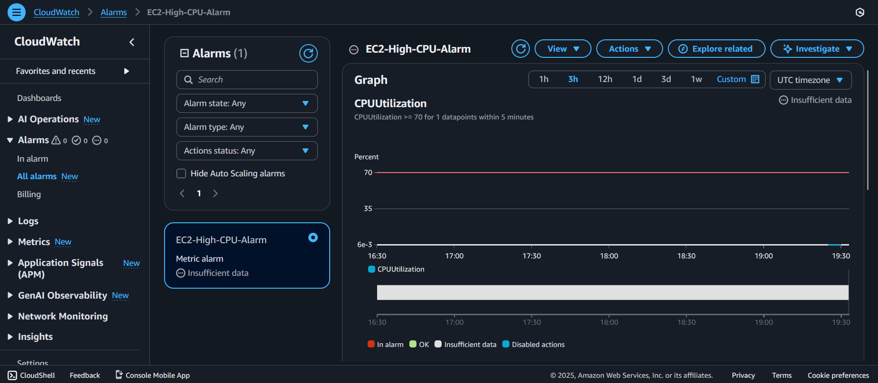Screen dimensions: 878x383
Task: Select the EC2-High-CPU-Alarm radio button
Action: [x=313, y=237]
